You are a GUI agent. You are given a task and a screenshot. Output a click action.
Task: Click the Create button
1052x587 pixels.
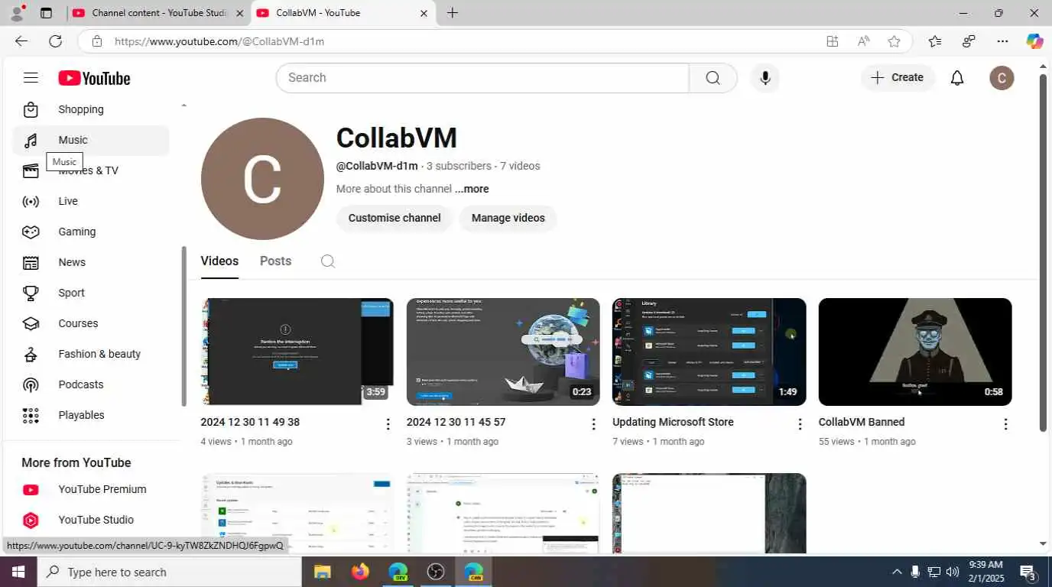tap(898, 77)
